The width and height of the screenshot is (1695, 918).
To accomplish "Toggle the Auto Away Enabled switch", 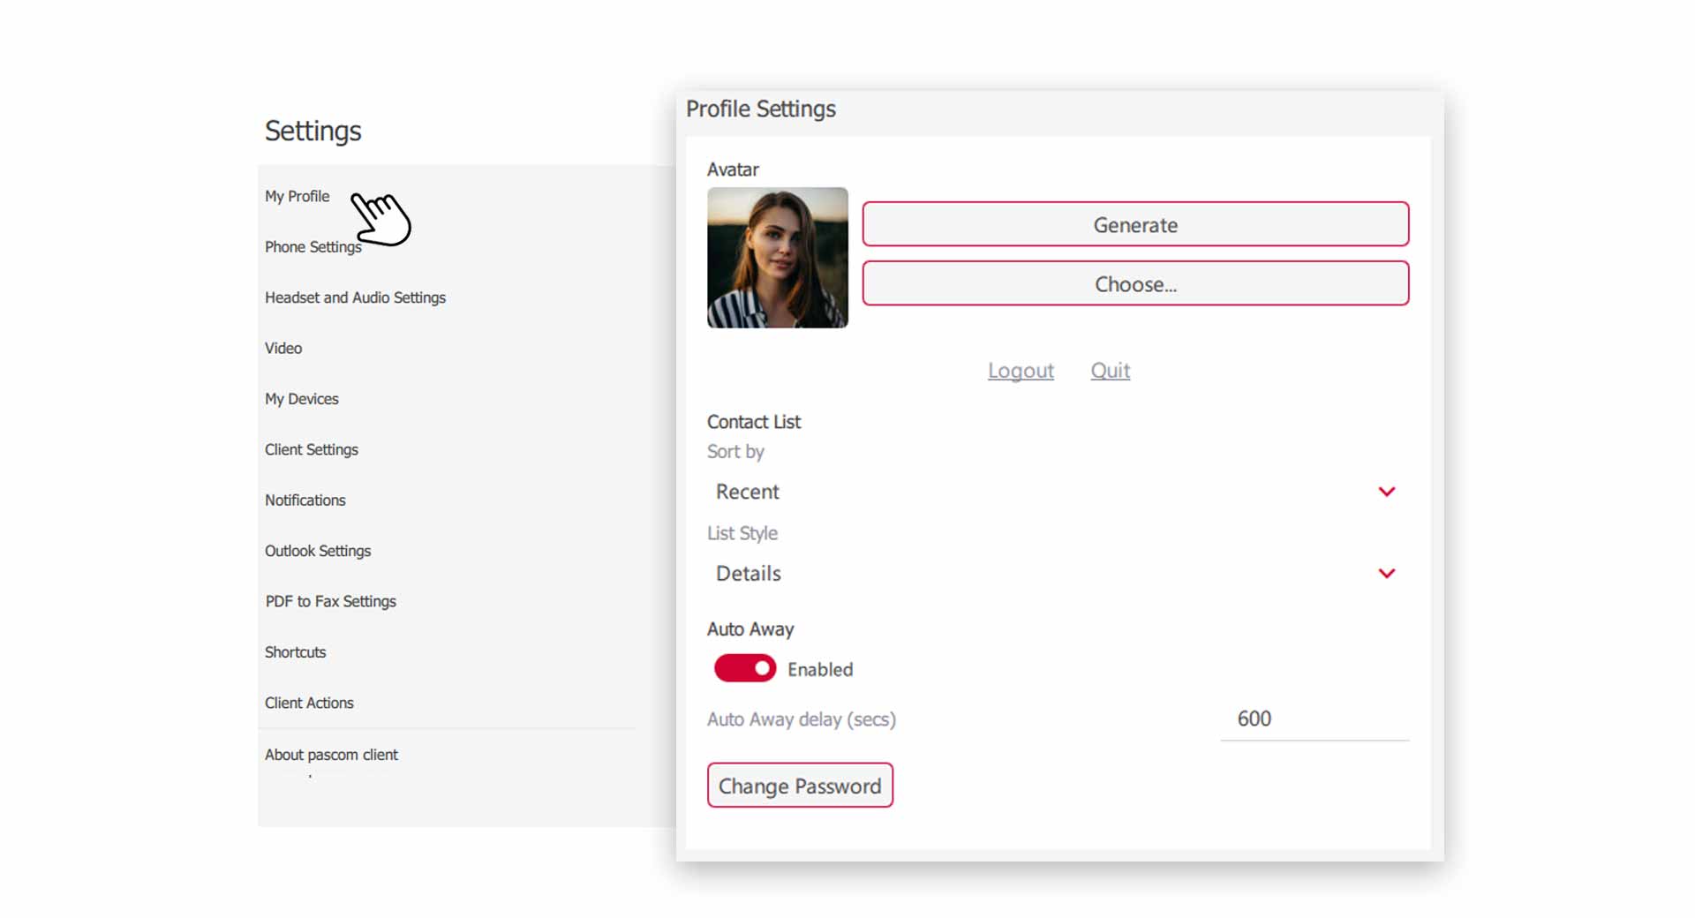I will tap(745, 668).
